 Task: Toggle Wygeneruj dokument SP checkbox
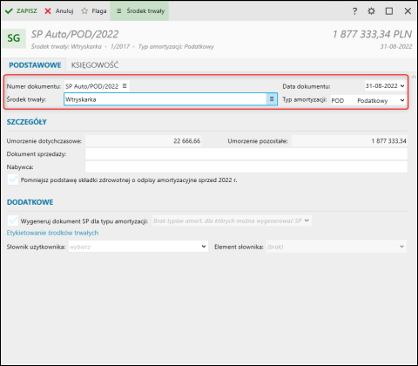pos(13,220)
